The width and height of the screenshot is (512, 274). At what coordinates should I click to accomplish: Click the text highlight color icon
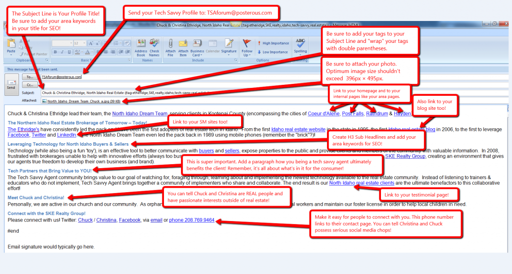coord(77,52)
